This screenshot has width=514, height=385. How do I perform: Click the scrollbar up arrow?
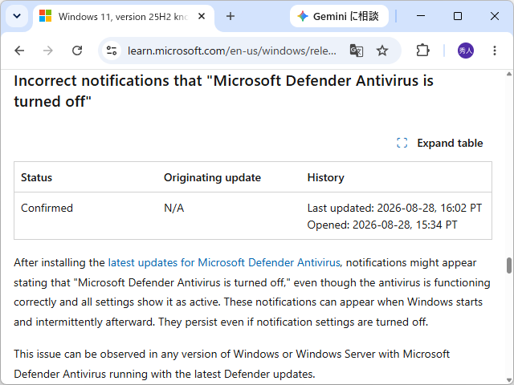[x=508, y=74]
